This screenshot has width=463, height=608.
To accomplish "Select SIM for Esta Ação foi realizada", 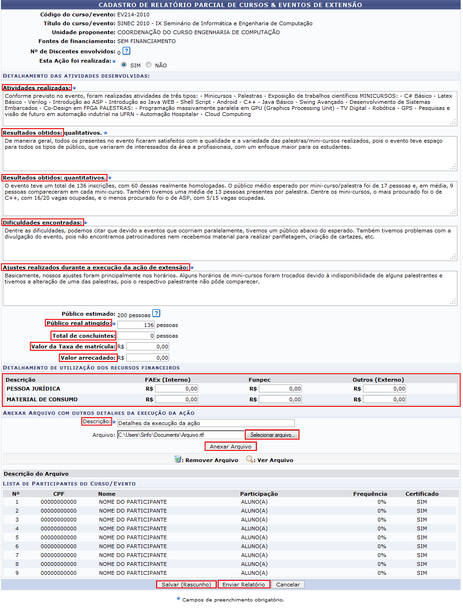I will 124,65.
